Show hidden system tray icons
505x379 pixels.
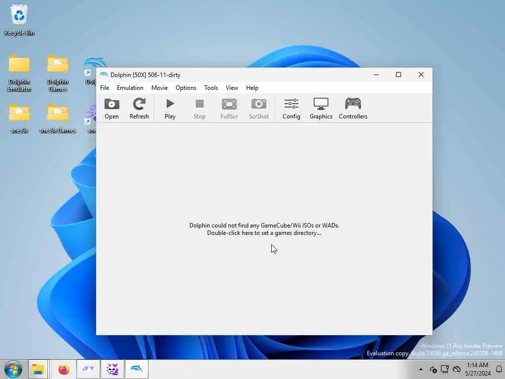tap(421, 369)
